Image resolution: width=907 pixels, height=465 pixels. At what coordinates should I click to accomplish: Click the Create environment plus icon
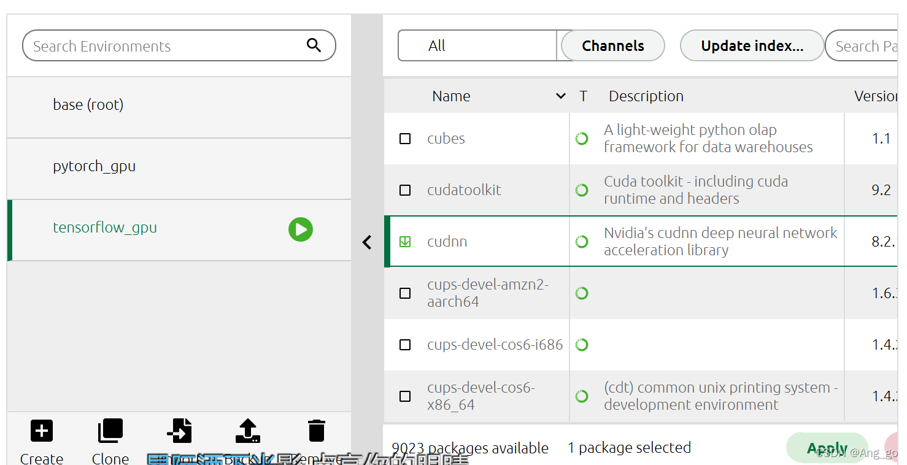[42, 431]
